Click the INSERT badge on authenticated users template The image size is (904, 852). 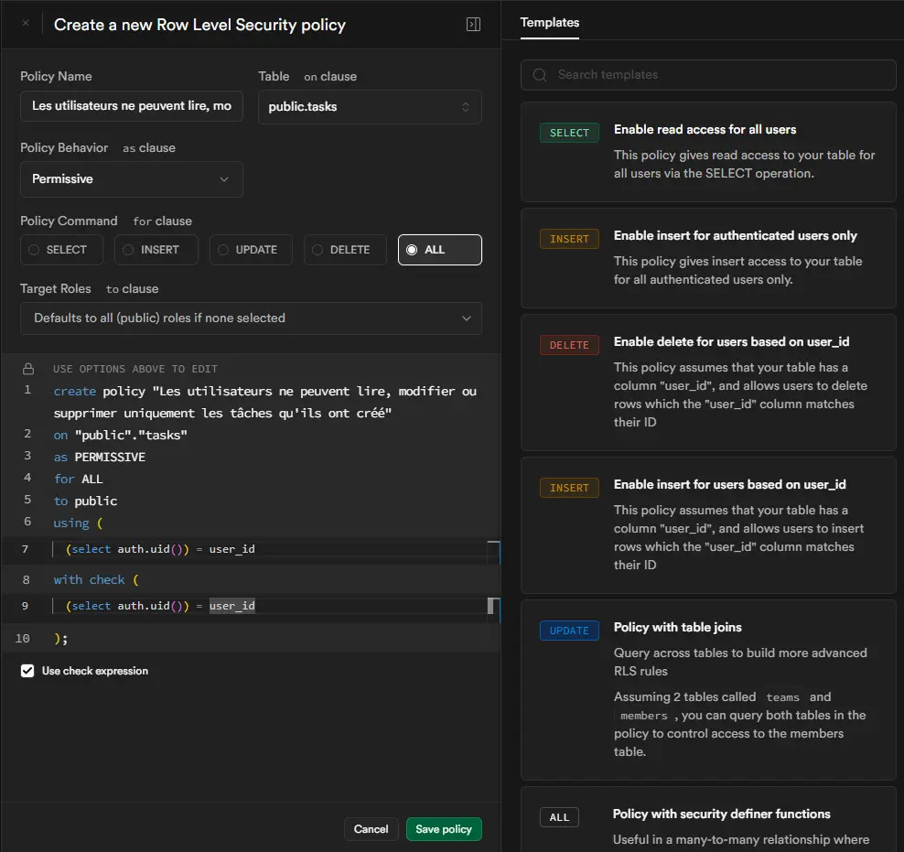(x=569, y=239)
